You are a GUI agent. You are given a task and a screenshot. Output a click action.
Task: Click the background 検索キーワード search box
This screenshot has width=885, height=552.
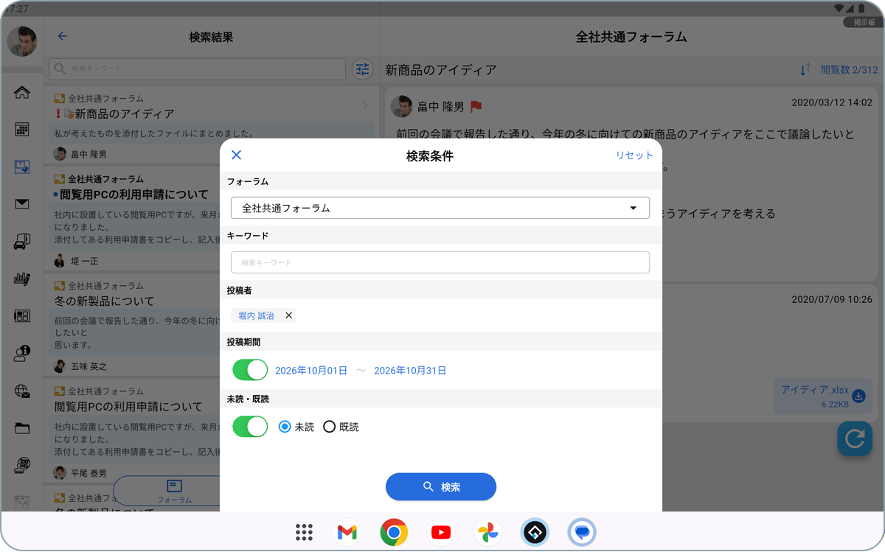pos(197,69)
